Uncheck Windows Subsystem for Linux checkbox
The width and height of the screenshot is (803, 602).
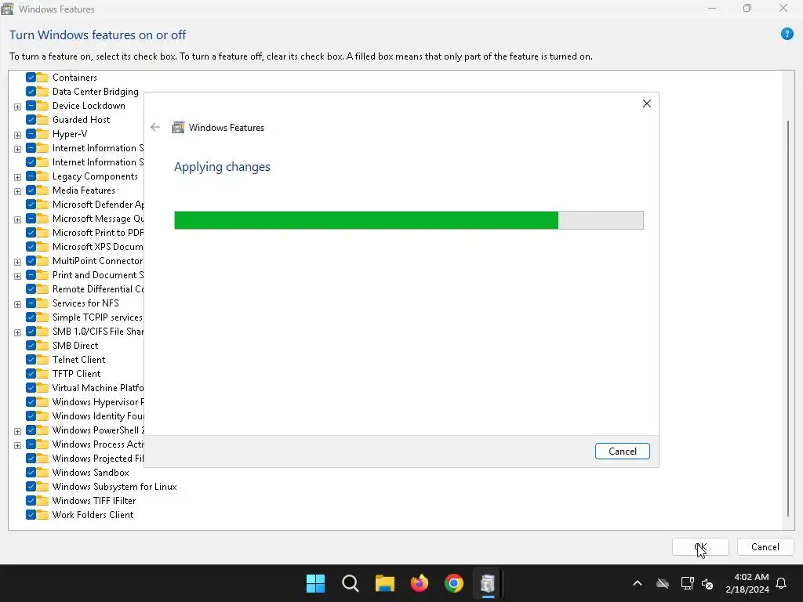pyautogui.click(x=31, y=487)
